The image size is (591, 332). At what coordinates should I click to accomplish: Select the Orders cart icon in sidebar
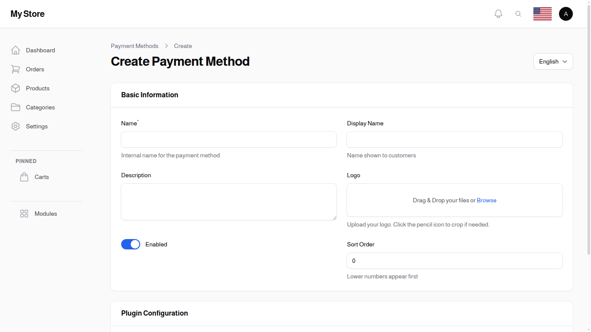tap(16, 69)
